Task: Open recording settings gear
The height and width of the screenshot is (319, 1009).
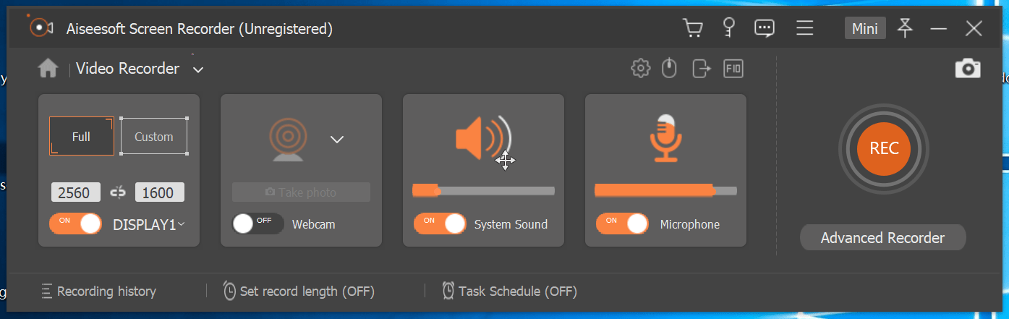Action: pyautogui.click(x=640, y=69)
